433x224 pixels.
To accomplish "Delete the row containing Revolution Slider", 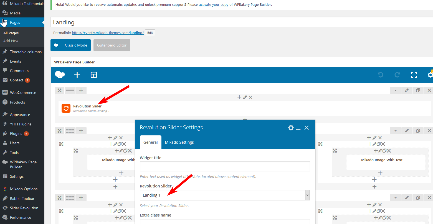I will pyautogui.click(x=429, y=90).
